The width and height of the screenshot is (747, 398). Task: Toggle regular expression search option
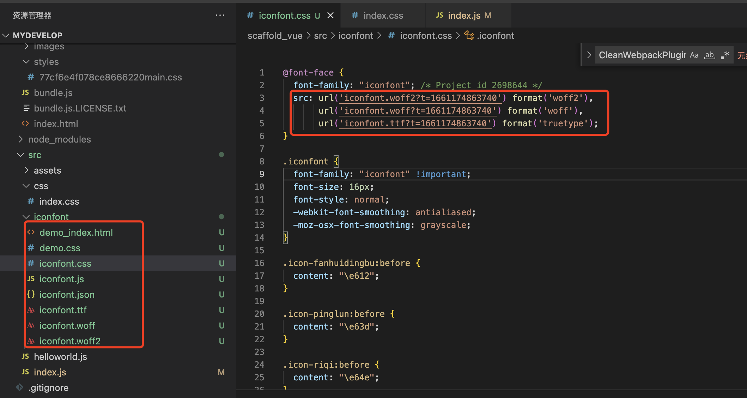(725, 55)
